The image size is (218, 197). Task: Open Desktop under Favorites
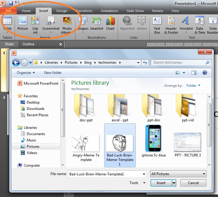click(x=30, y=102)
